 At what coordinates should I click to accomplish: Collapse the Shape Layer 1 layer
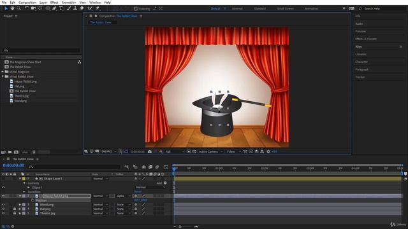(20, 179)
